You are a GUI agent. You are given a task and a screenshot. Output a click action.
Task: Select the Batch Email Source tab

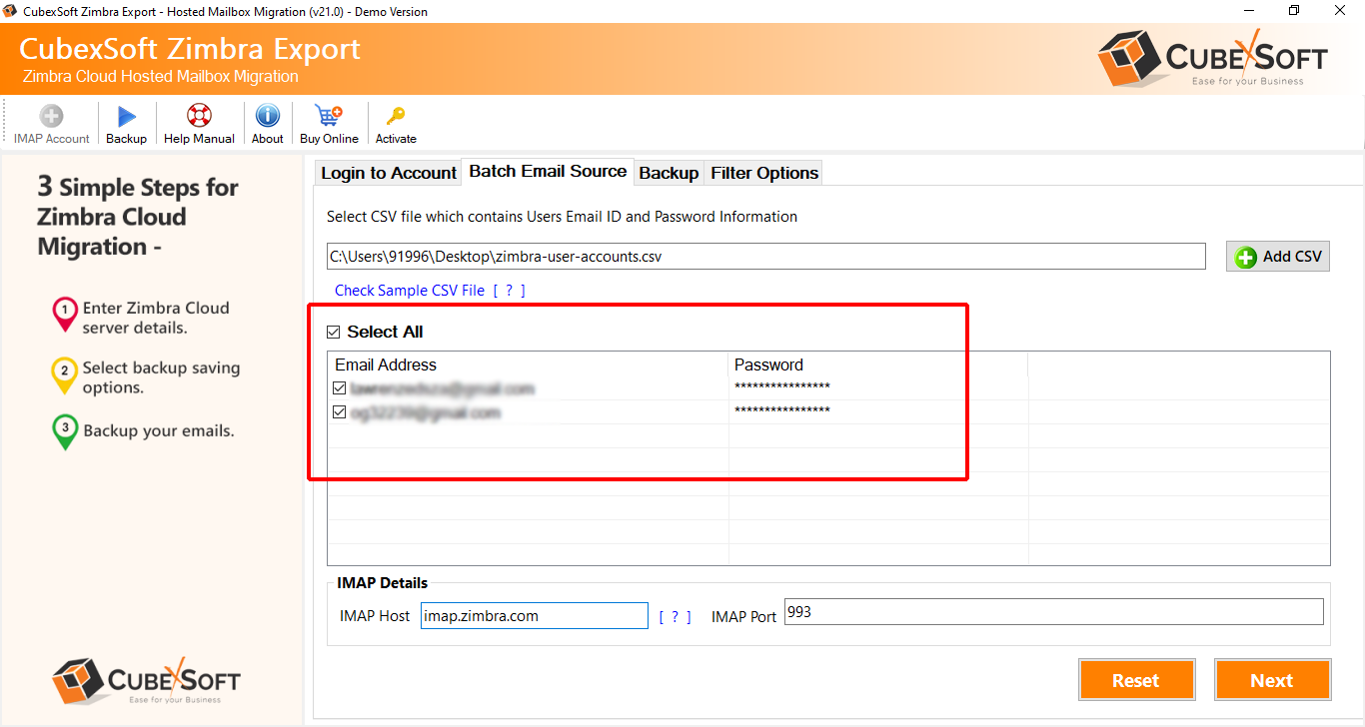[x=548, y=172]
